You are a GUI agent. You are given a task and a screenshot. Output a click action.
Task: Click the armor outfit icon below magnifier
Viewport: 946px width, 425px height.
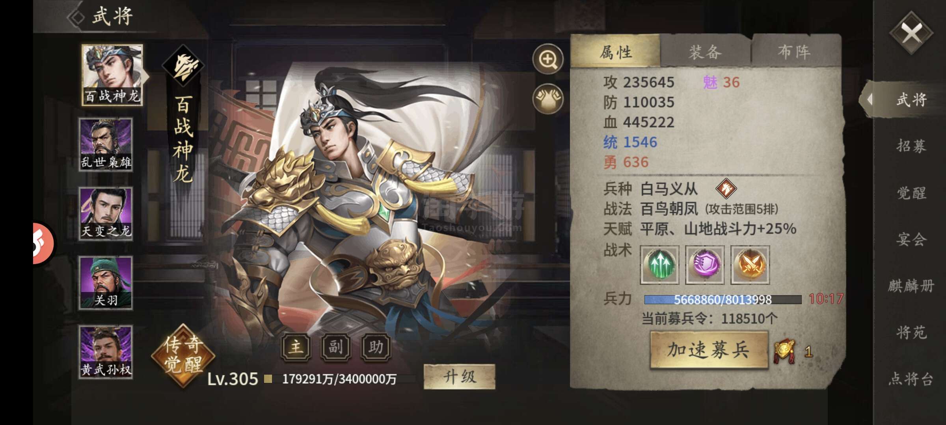548,98
